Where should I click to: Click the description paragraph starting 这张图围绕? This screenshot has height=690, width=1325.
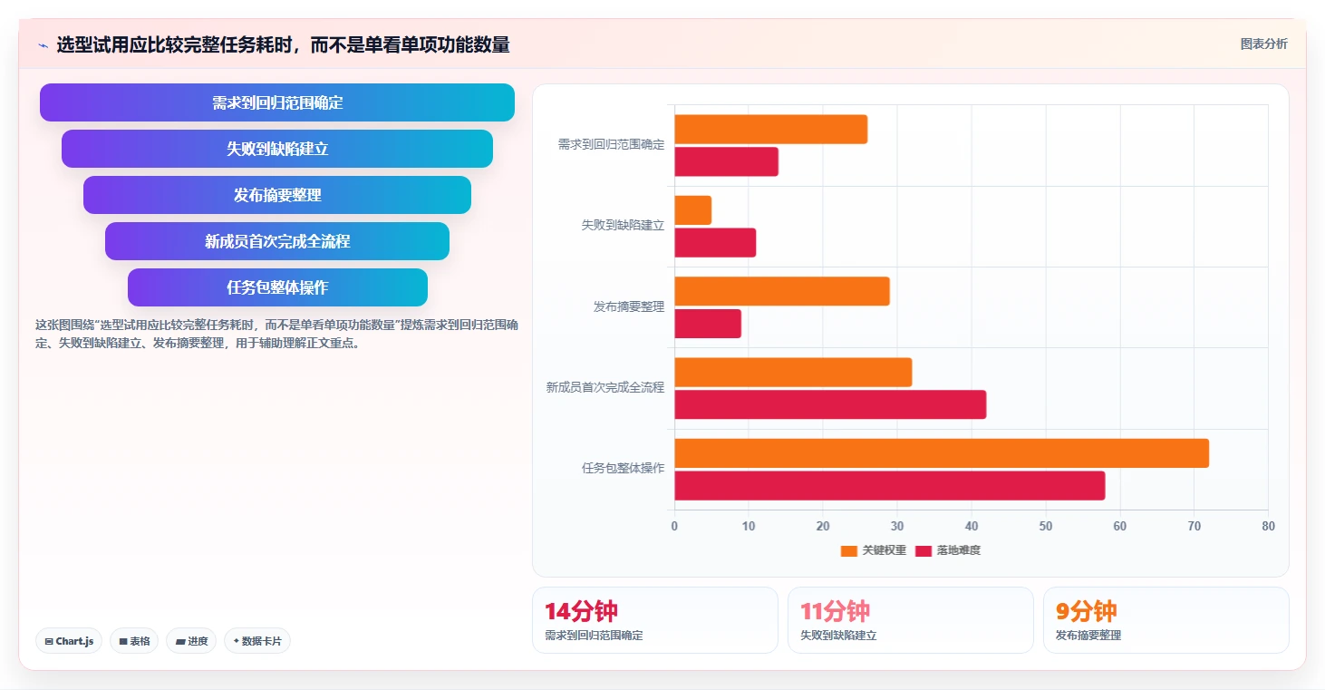[x=276, y=334]
